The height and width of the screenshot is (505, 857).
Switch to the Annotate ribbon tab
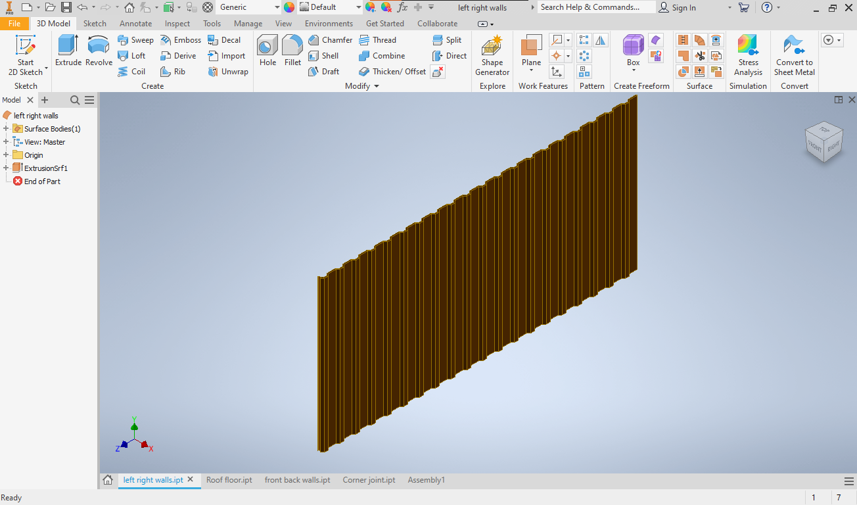pyautogui.click(x=135, y=24)
